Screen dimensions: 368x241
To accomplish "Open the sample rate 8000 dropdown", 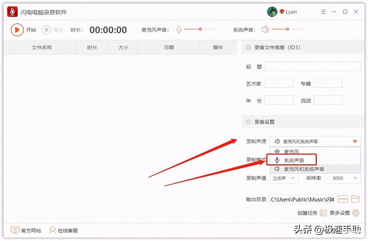I will point(343,178).
